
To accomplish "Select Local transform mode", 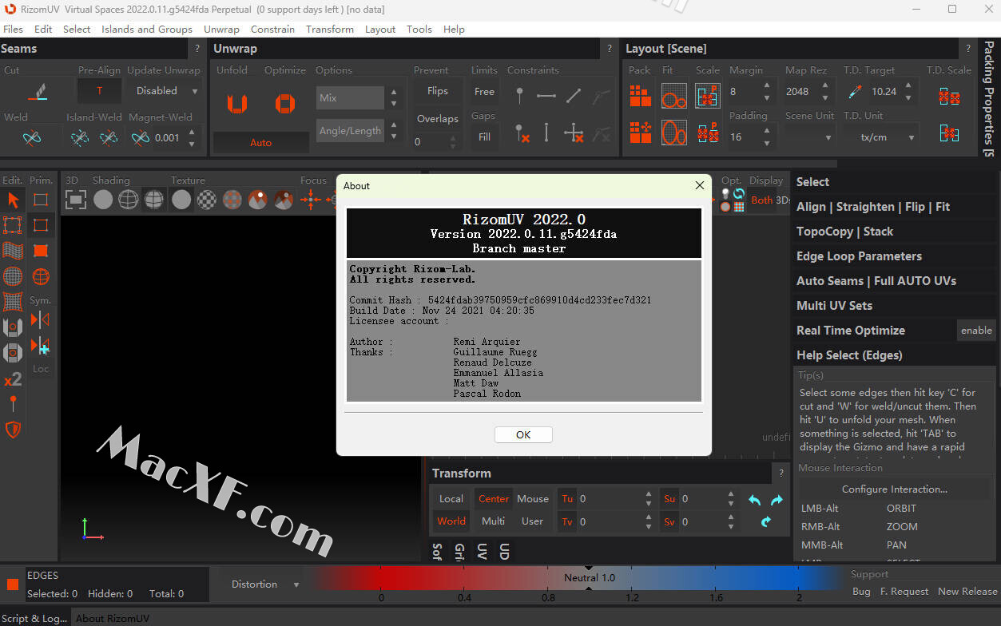I will point(451,499).
